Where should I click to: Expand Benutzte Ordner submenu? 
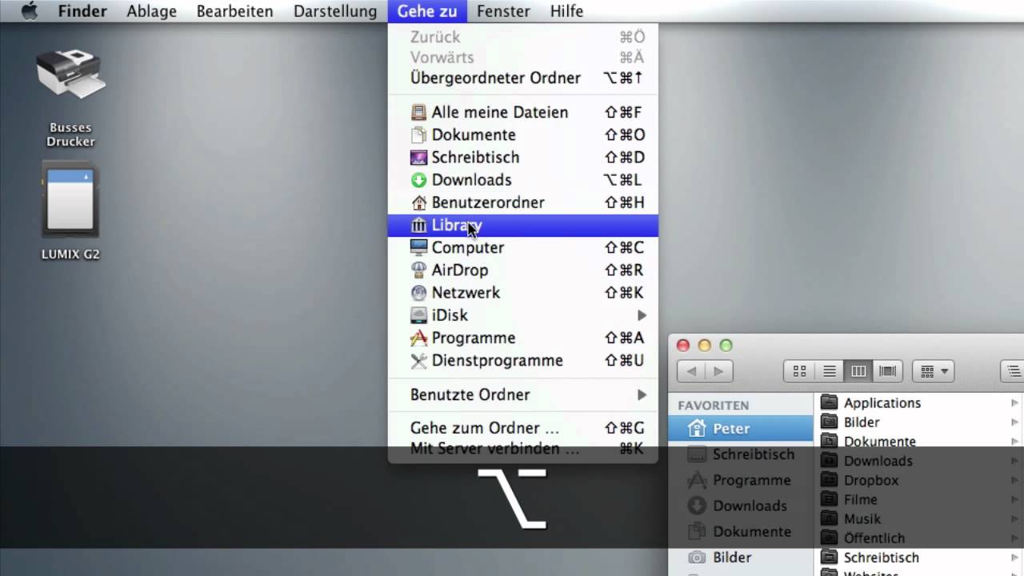pos(523,395)
